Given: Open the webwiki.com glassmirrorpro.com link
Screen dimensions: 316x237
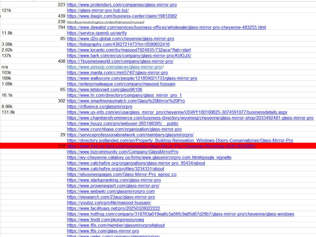Looking at the screenshot, I should pos(111,191).
